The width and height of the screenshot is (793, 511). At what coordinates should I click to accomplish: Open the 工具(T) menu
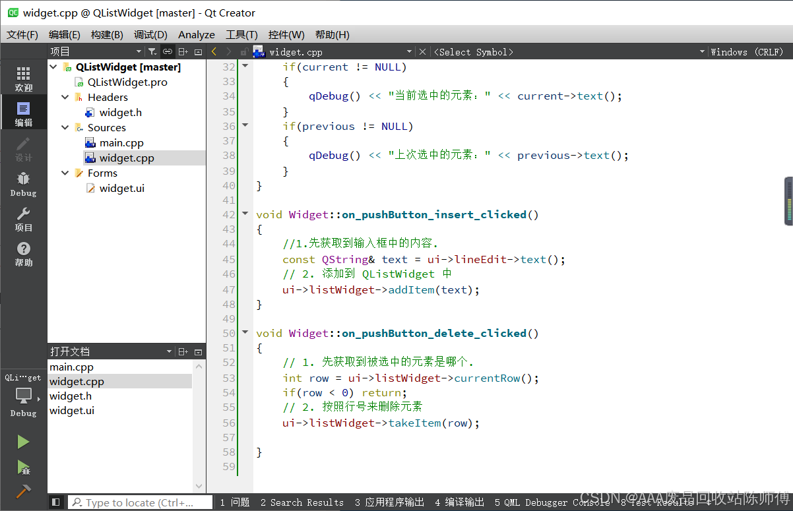pos(241,34)
